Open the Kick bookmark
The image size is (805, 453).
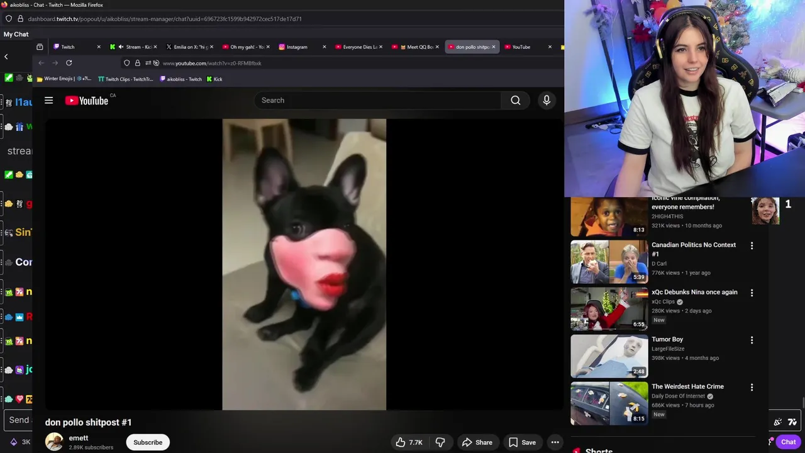pos(214,79)
